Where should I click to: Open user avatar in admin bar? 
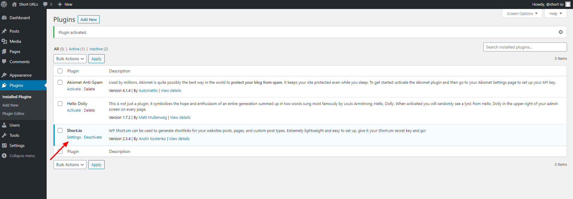pyautogui.click(x=568, y=4)
